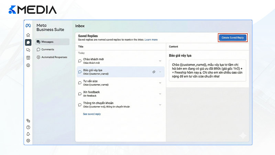Click the gear icon below the planner icon
275x155 pixels.
(28, 65)
